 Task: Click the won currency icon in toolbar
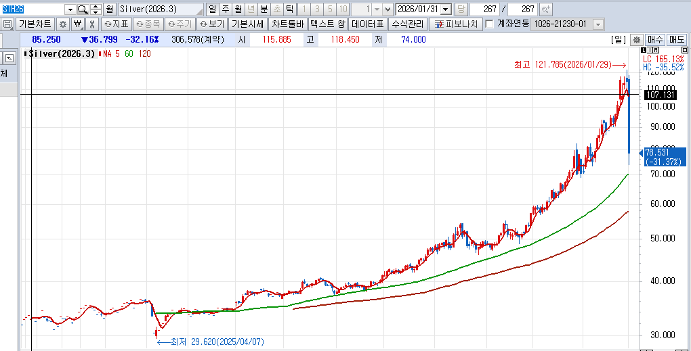point(77,24)
